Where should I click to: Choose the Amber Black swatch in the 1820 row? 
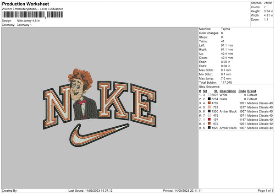tap(209, 128)
